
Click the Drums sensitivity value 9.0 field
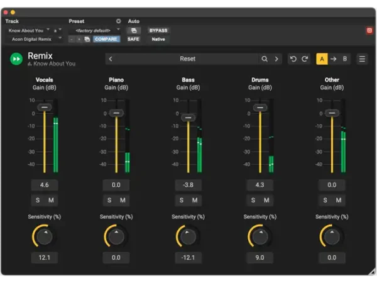(260, 258)
